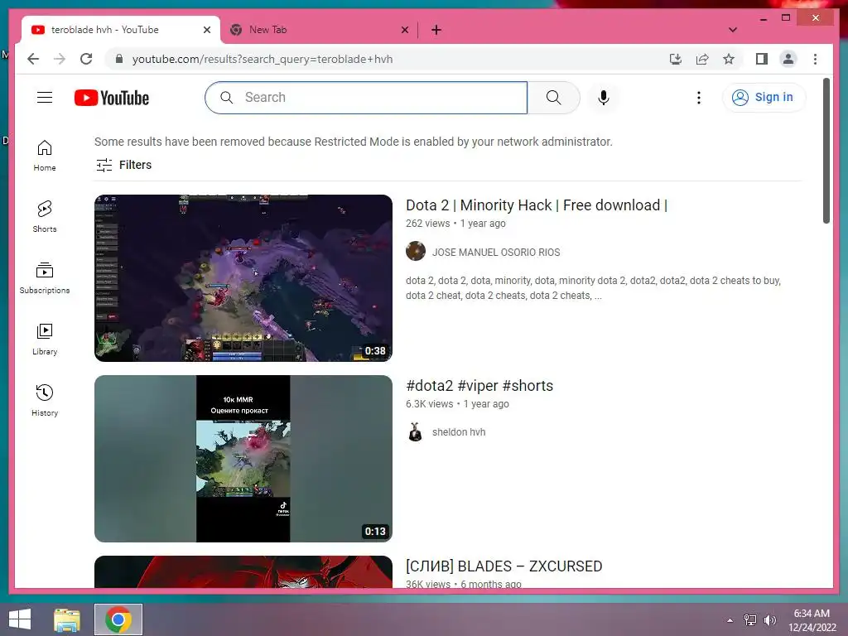The width and height of the screenshot is (848, 636).
Task: Bookmark this page with star icon
Action: (x=729, y=59)
